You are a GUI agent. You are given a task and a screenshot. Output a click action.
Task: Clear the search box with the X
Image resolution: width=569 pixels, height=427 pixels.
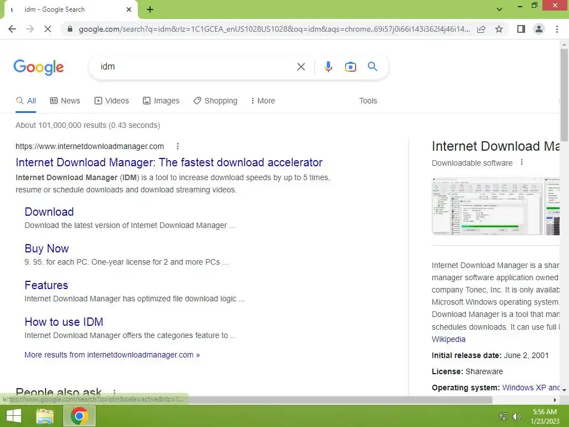[301, 67]
